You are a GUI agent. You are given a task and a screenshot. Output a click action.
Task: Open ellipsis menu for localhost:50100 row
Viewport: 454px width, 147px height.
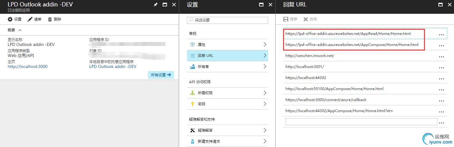point(441,90)
